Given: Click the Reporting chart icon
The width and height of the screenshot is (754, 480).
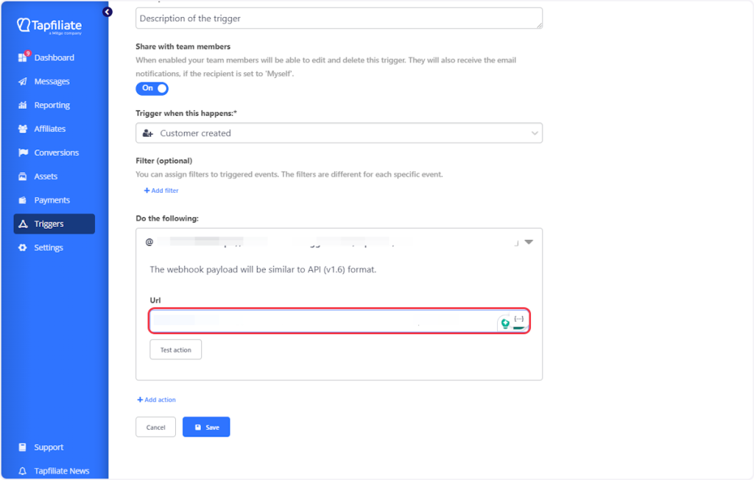Looking at the screenshot, I should point(22,105).
